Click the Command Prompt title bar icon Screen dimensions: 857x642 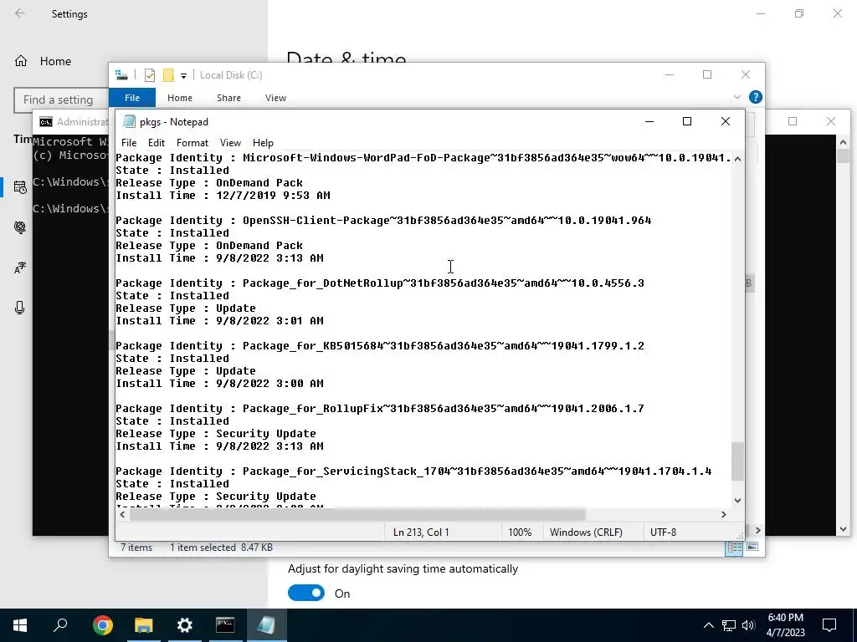click(46, 122)
